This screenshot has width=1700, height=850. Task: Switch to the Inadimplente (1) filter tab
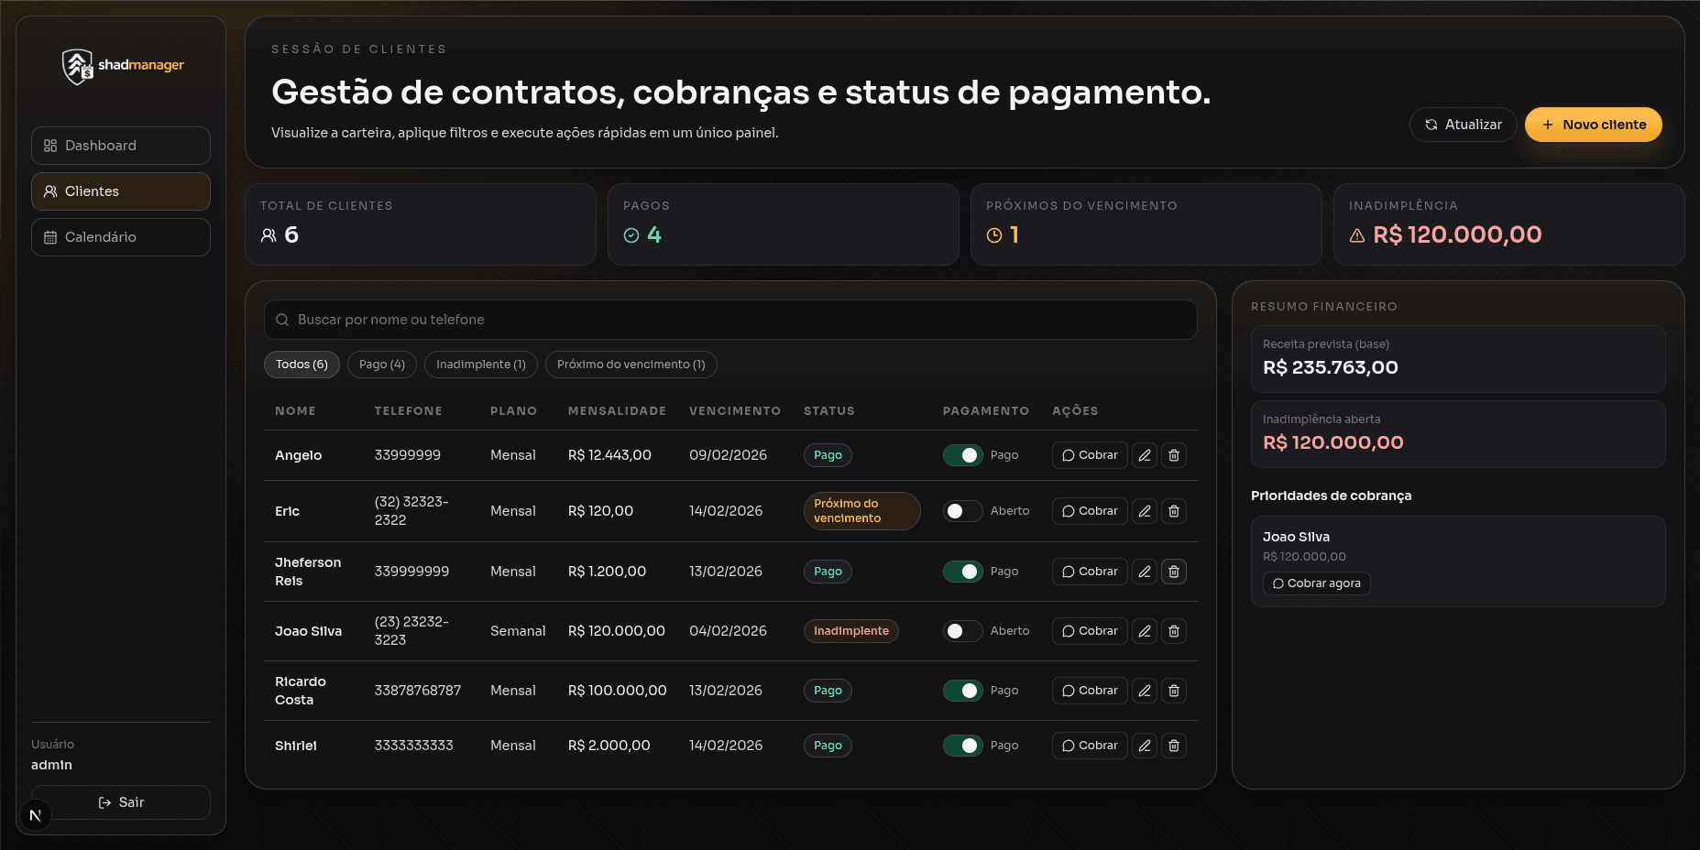[x=480, y=364]
